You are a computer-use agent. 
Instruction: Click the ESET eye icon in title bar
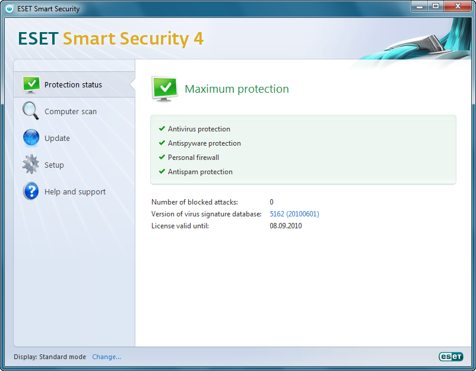[x=9, y=9]
